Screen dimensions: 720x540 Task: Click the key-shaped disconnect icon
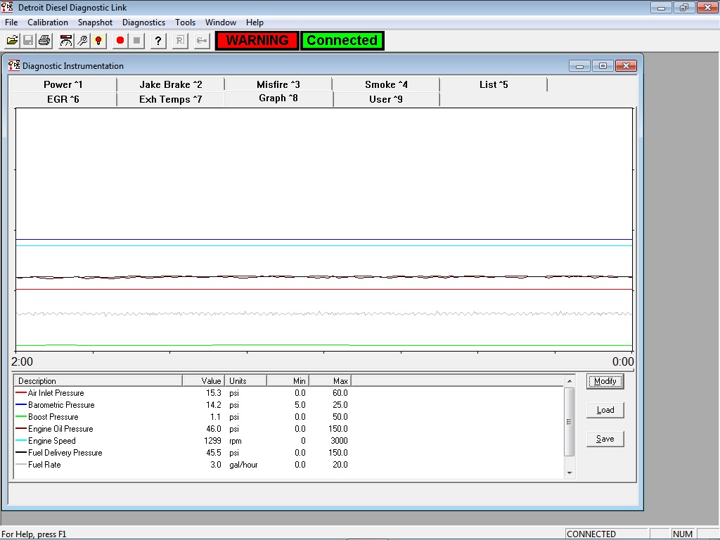(201, 40)
